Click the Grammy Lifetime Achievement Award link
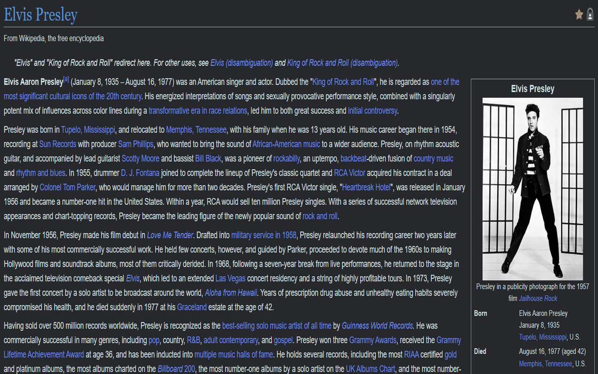Screen dimensions: 598x374 click(43, 354)
